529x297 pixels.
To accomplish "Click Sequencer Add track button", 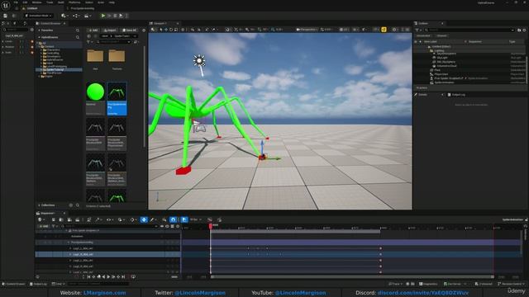I will tap(44, 226).
